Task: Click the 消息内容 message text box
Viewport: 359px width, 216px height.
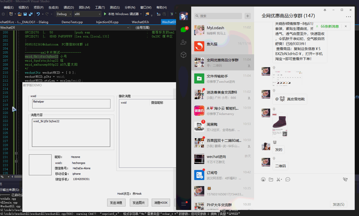Action: coord(71,133)
